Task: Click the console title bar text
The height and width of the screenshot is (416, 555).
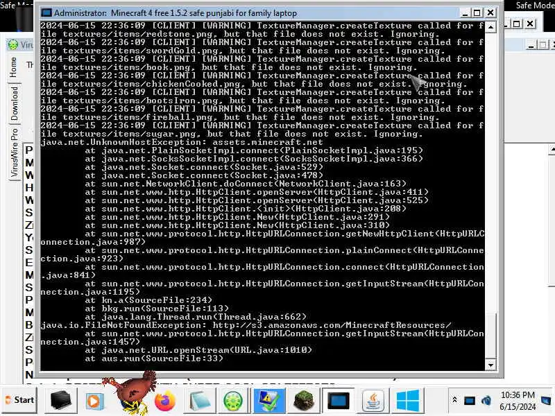Action: [176, 13]
